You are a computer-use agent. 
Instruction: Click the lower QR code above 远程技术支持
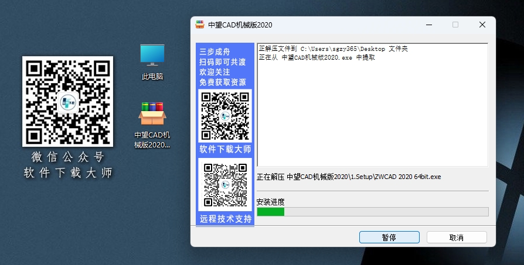pos(225,185)
